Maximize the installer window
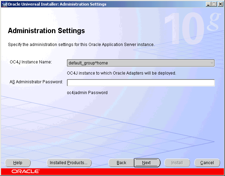Screen dimensions: 225x176 click(214, 4)
